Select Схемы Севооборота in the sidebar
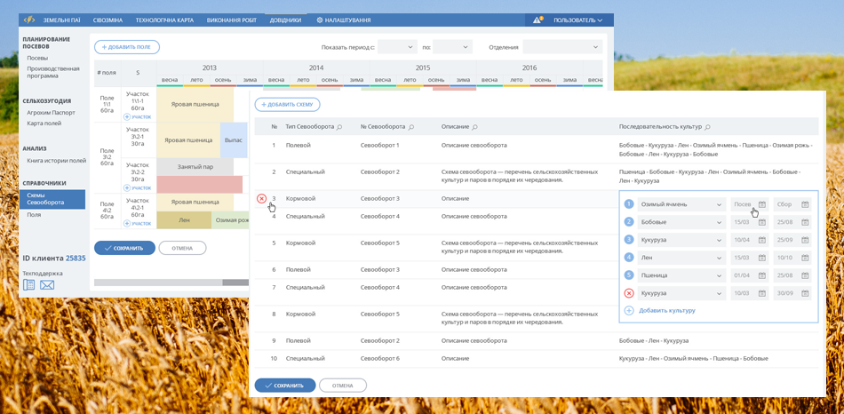 52,199
